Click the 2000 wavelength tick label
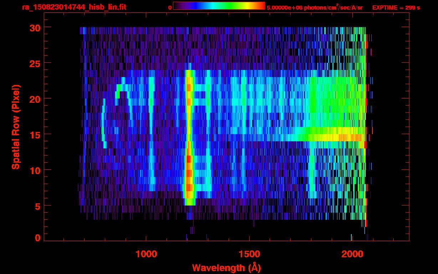The width and height of the screenshot is (438, 274). [352, 254]
